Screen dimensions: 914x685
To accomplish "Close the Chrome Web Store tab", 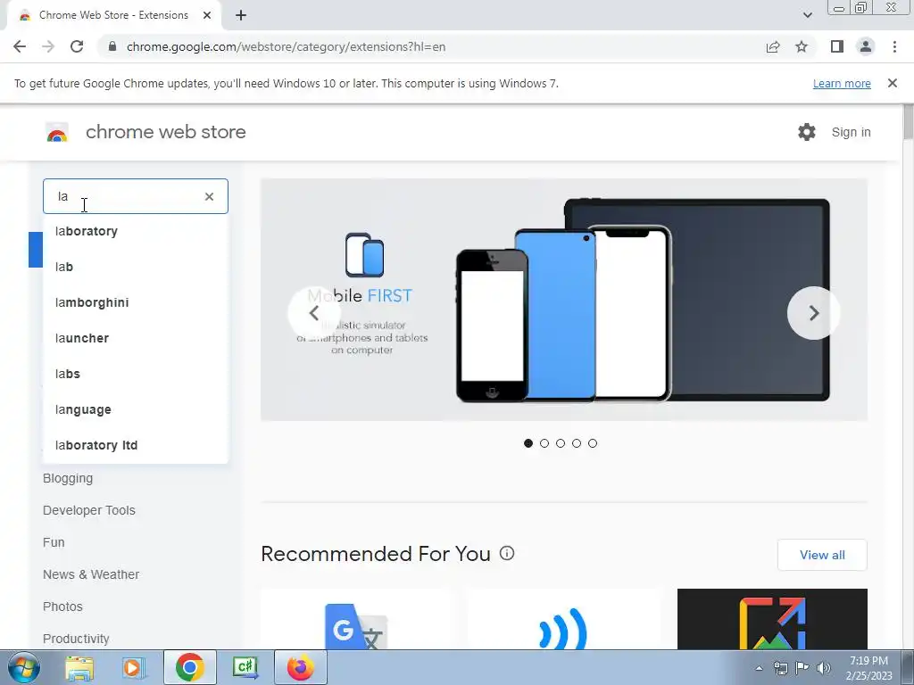I will pos(207,15).
